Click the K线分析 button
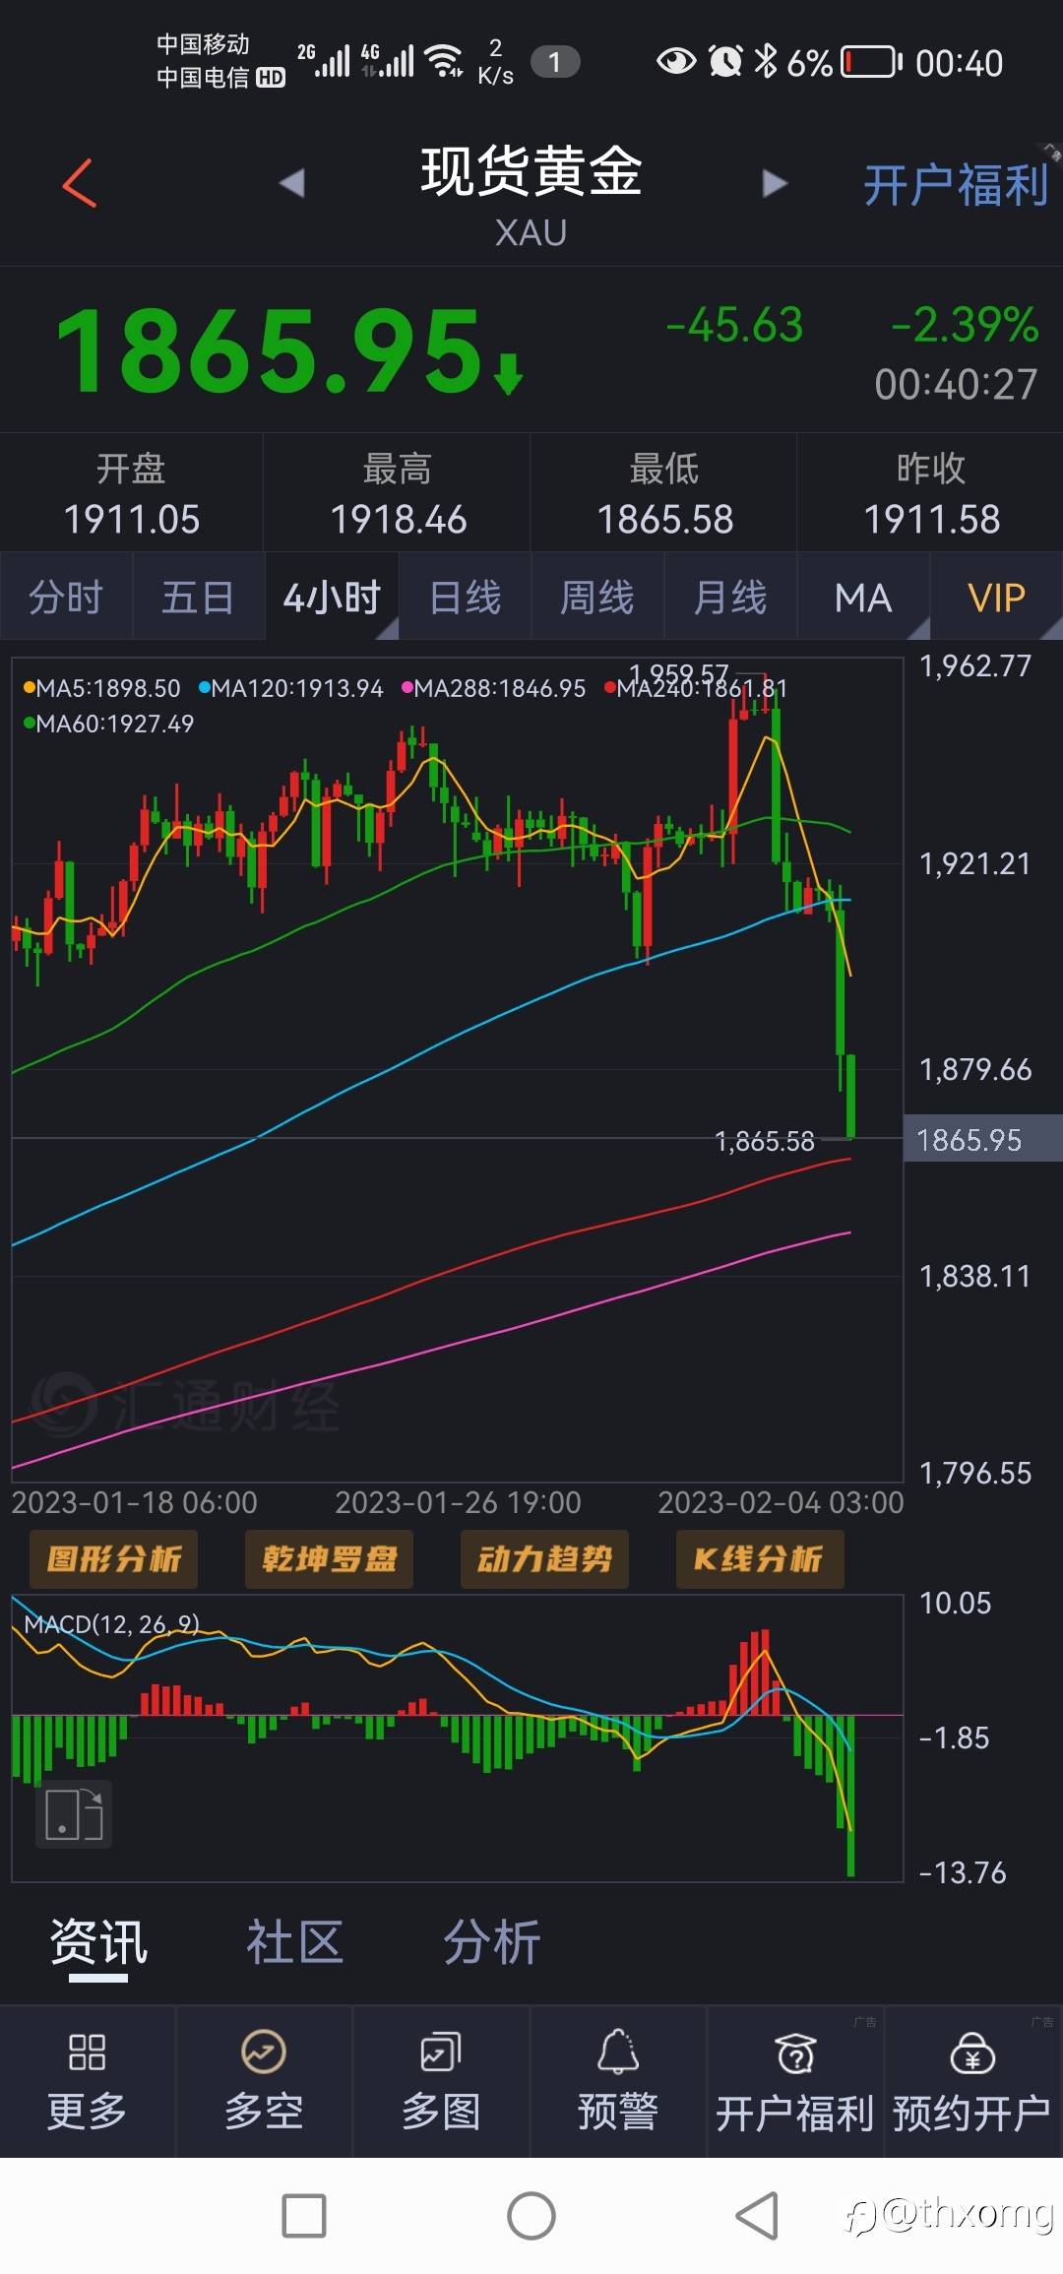 [760, 1558]
